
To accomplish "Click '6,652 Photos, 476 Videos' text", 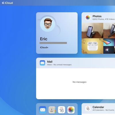I will pyautogui.click(x=103, y=19).
